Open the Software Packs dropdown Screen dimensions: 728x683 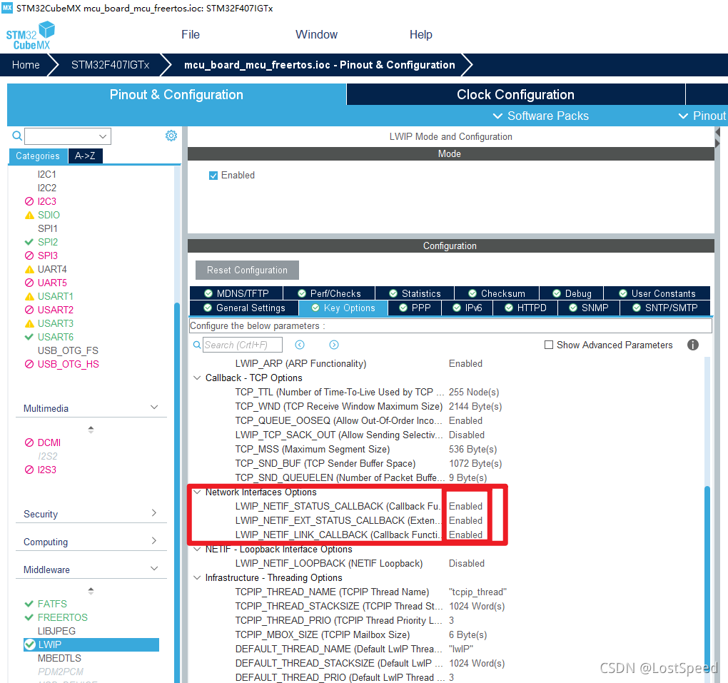tap(540, 116)
